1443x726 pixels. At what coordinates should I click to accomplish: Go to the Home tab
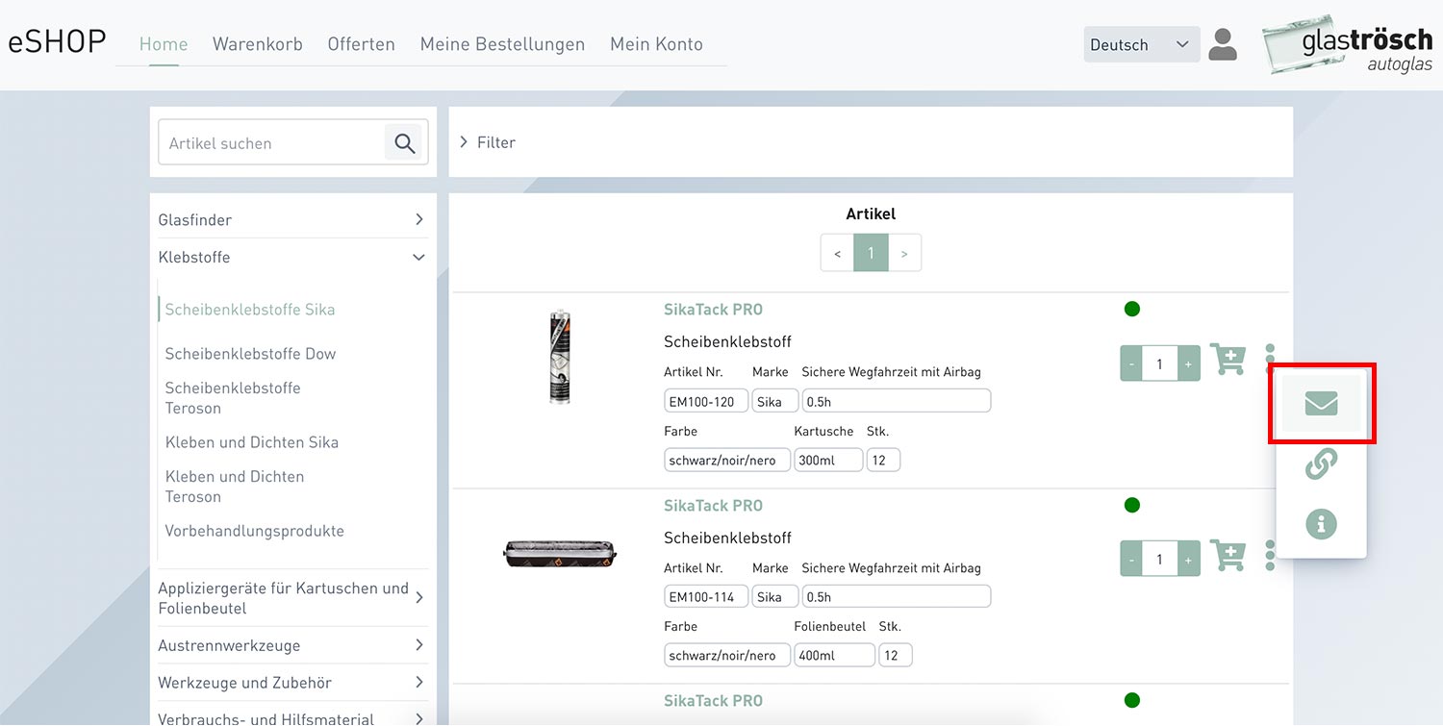pyautogui.click(x=164, y=44)
